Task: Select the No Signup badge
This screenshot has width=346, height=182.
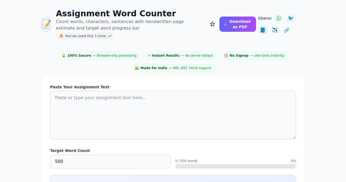Action: pyautogui.click(x=254, y=55)
